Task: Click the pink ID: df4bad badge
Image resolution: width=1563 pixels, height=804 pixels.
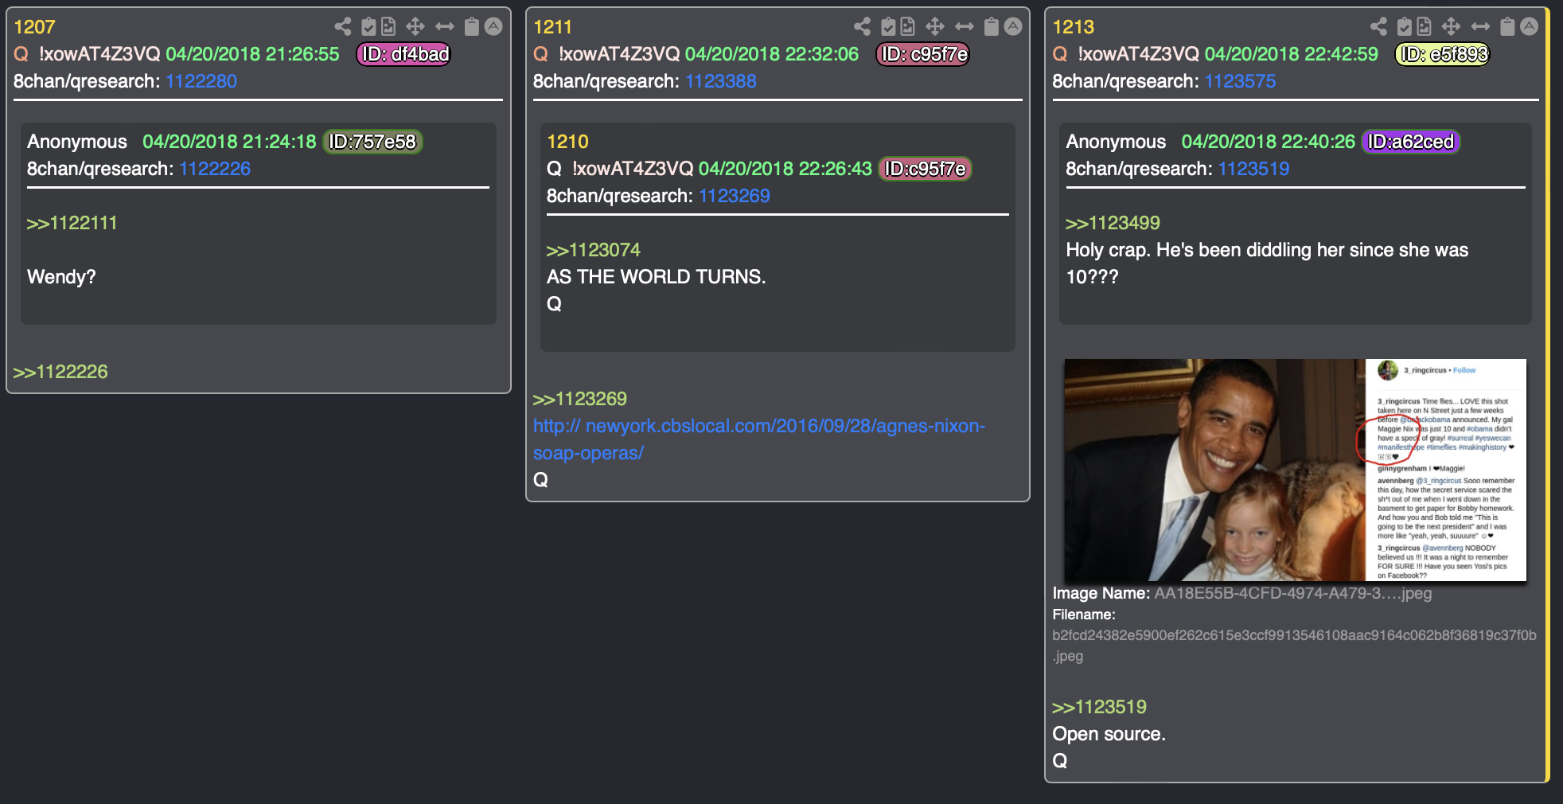Action: coord(404,54)
